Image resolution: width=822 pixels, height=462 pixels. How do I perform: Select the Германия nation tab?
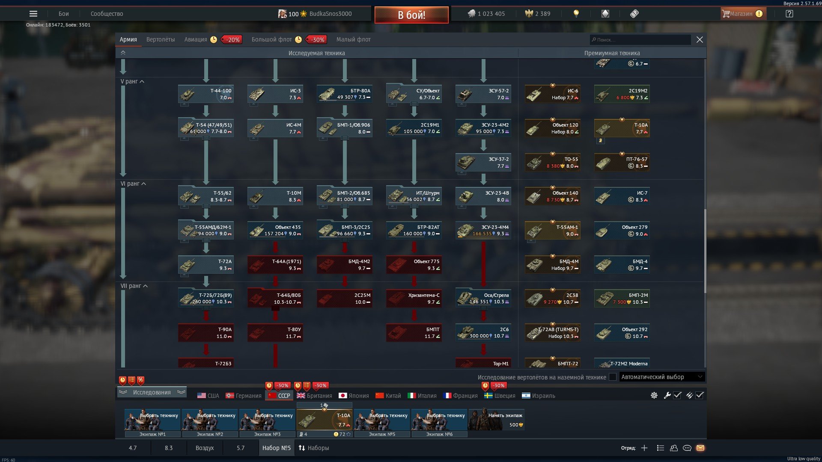coord(244,396)
